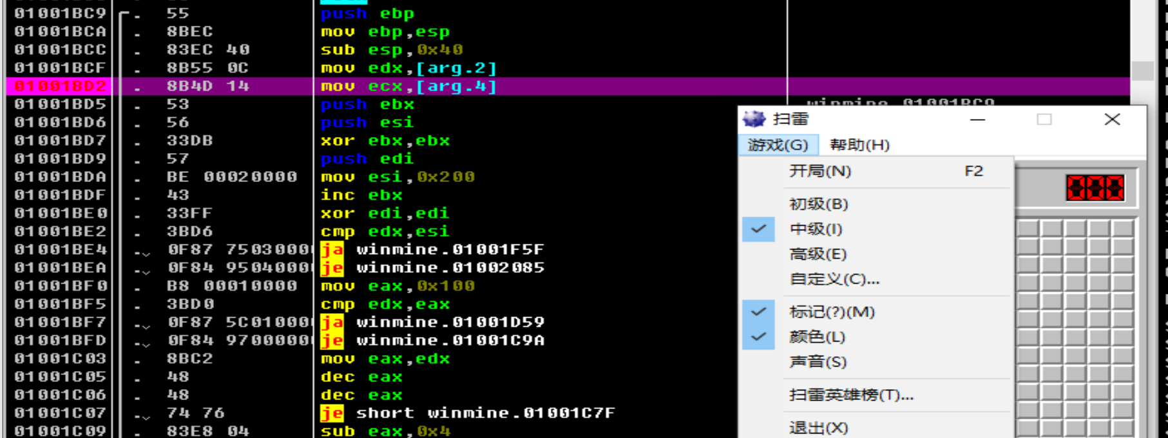The width and height of the screenshot is (1168, 438).
Task: Click hex bytes '74 76'
Action: (x=196, y=413)
